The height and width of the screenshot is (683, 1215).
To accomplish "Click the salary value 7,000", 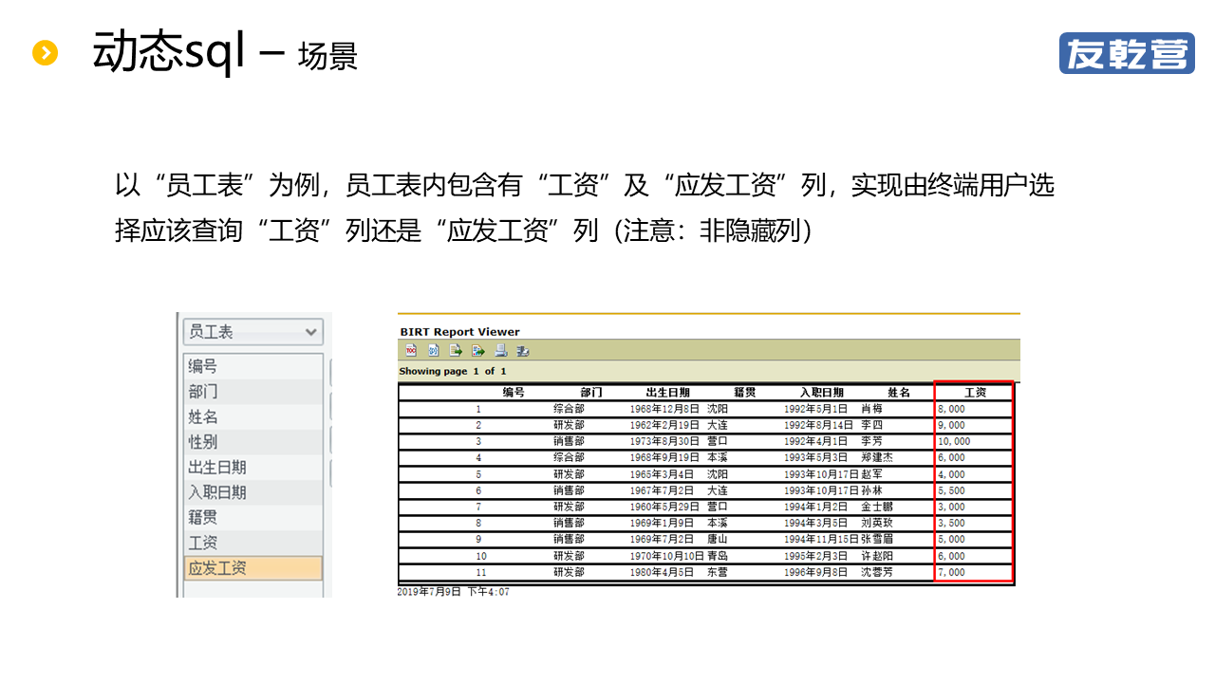I will coord(951,572).
